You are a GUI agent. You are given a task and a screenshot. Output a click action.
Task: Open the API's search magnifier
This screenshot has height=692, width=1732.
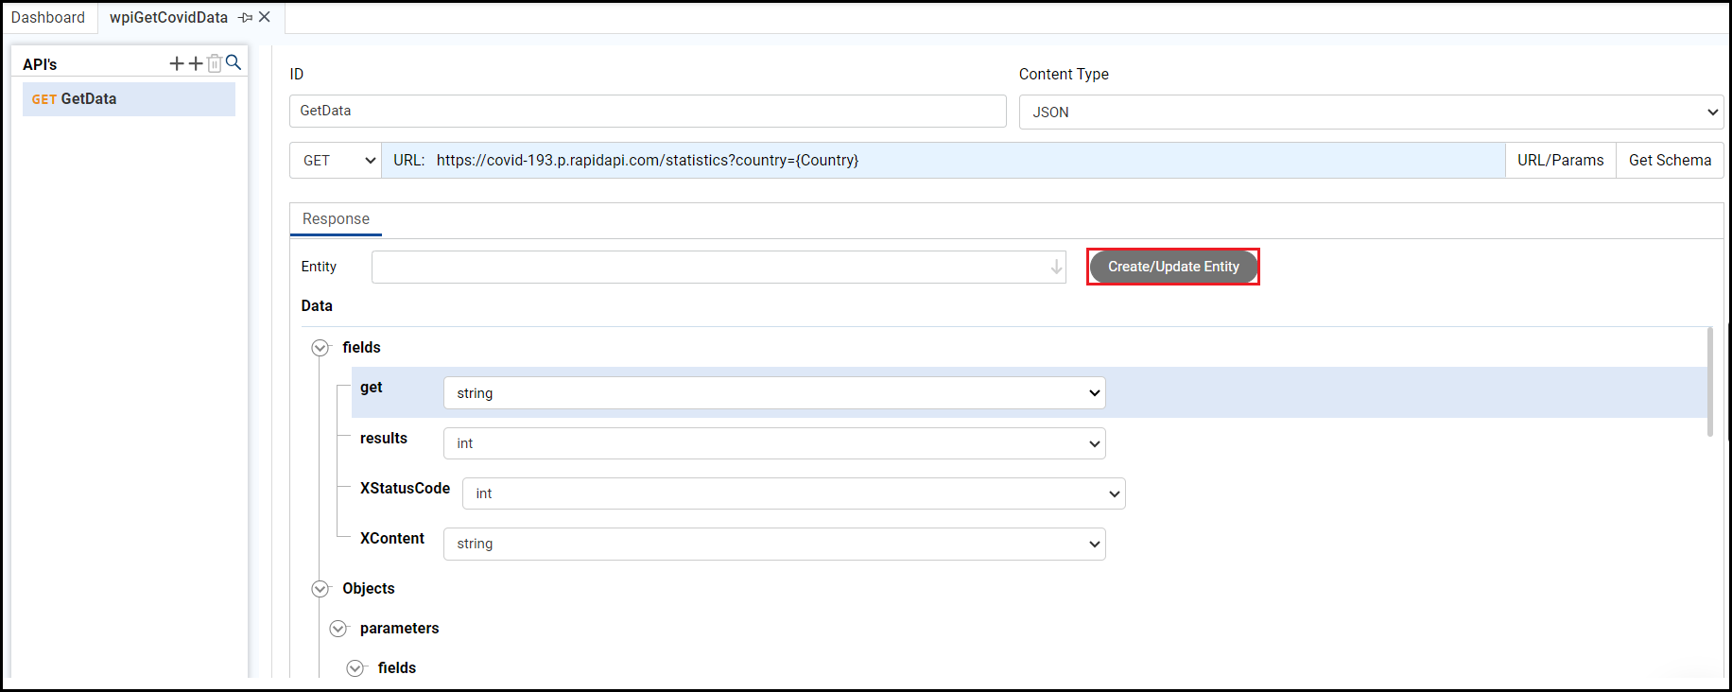coord(234,63)
